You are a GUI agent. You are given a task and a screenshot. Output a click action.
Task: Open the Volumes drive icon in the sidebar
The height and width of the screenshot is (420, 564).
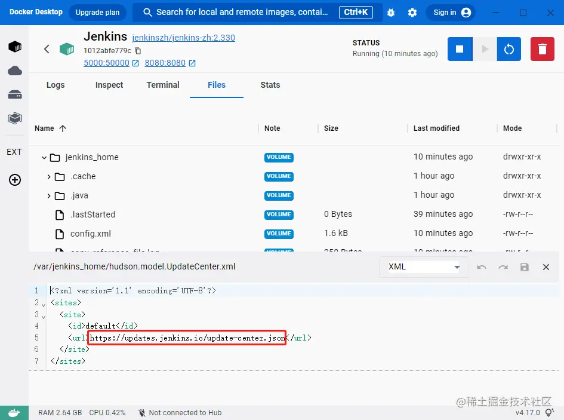[15, 95]
